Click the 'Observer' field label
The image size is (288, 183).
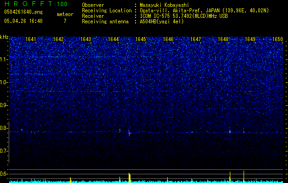(93, 5)
